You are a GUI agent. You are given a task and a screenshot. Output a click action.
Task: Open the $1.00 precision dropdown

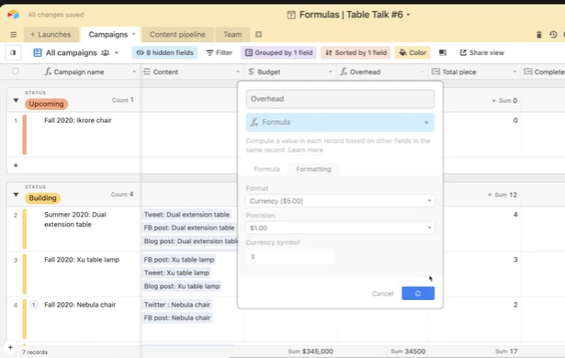(340, 228)
